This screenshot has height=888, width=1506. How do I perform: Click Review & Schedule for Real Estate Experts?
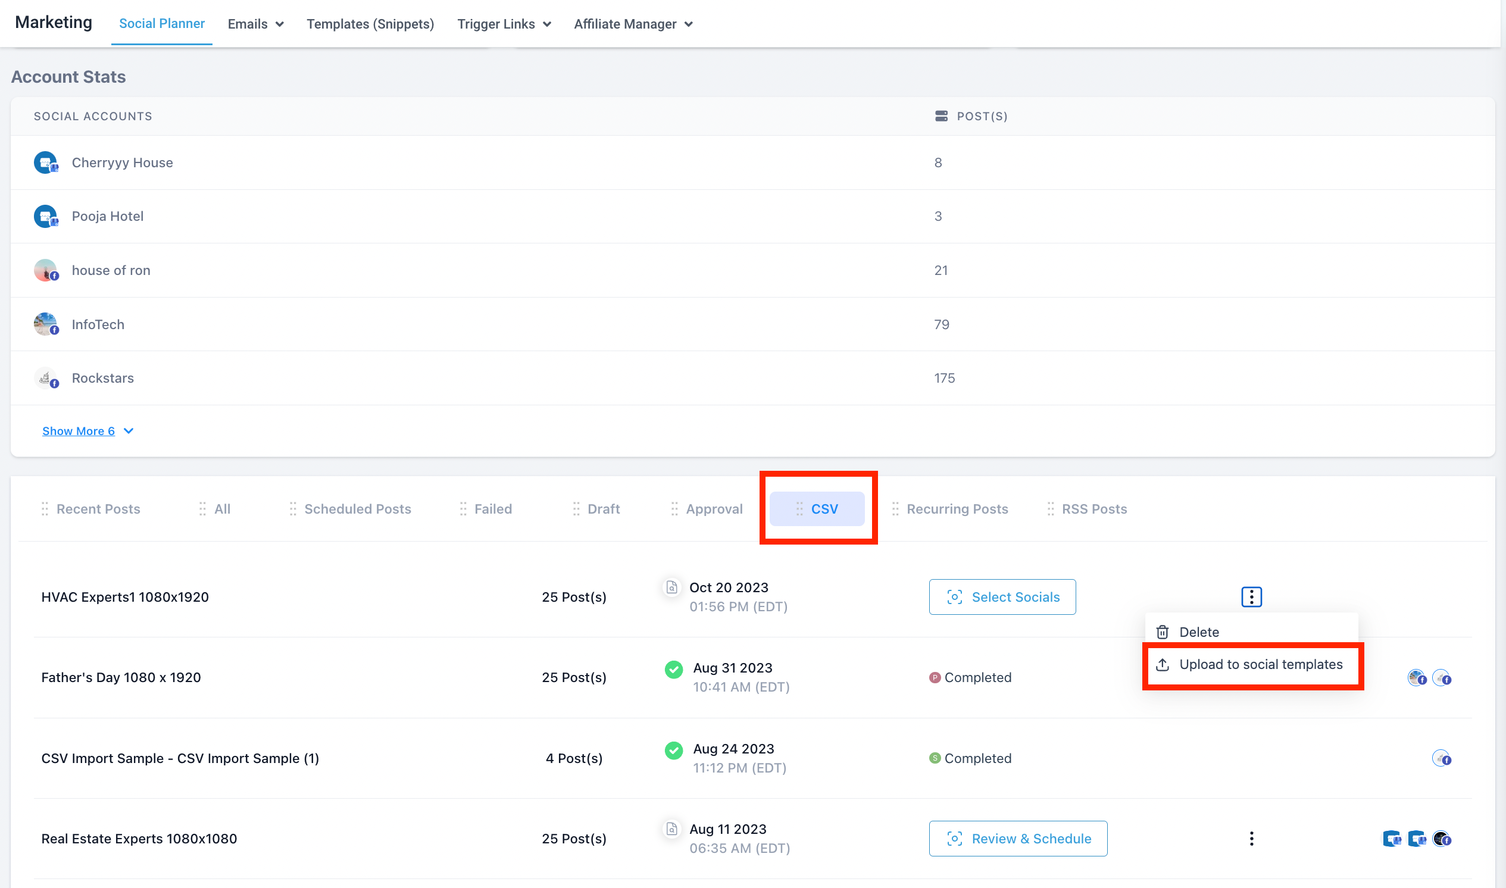pos(1018,839)
